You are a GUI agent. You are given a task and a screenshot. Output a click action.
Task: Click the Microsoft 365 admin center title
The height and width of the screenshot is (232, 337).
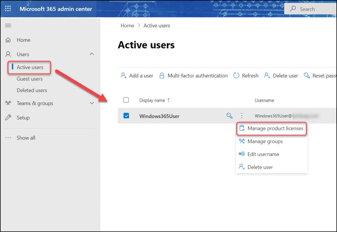click(56, 9)
